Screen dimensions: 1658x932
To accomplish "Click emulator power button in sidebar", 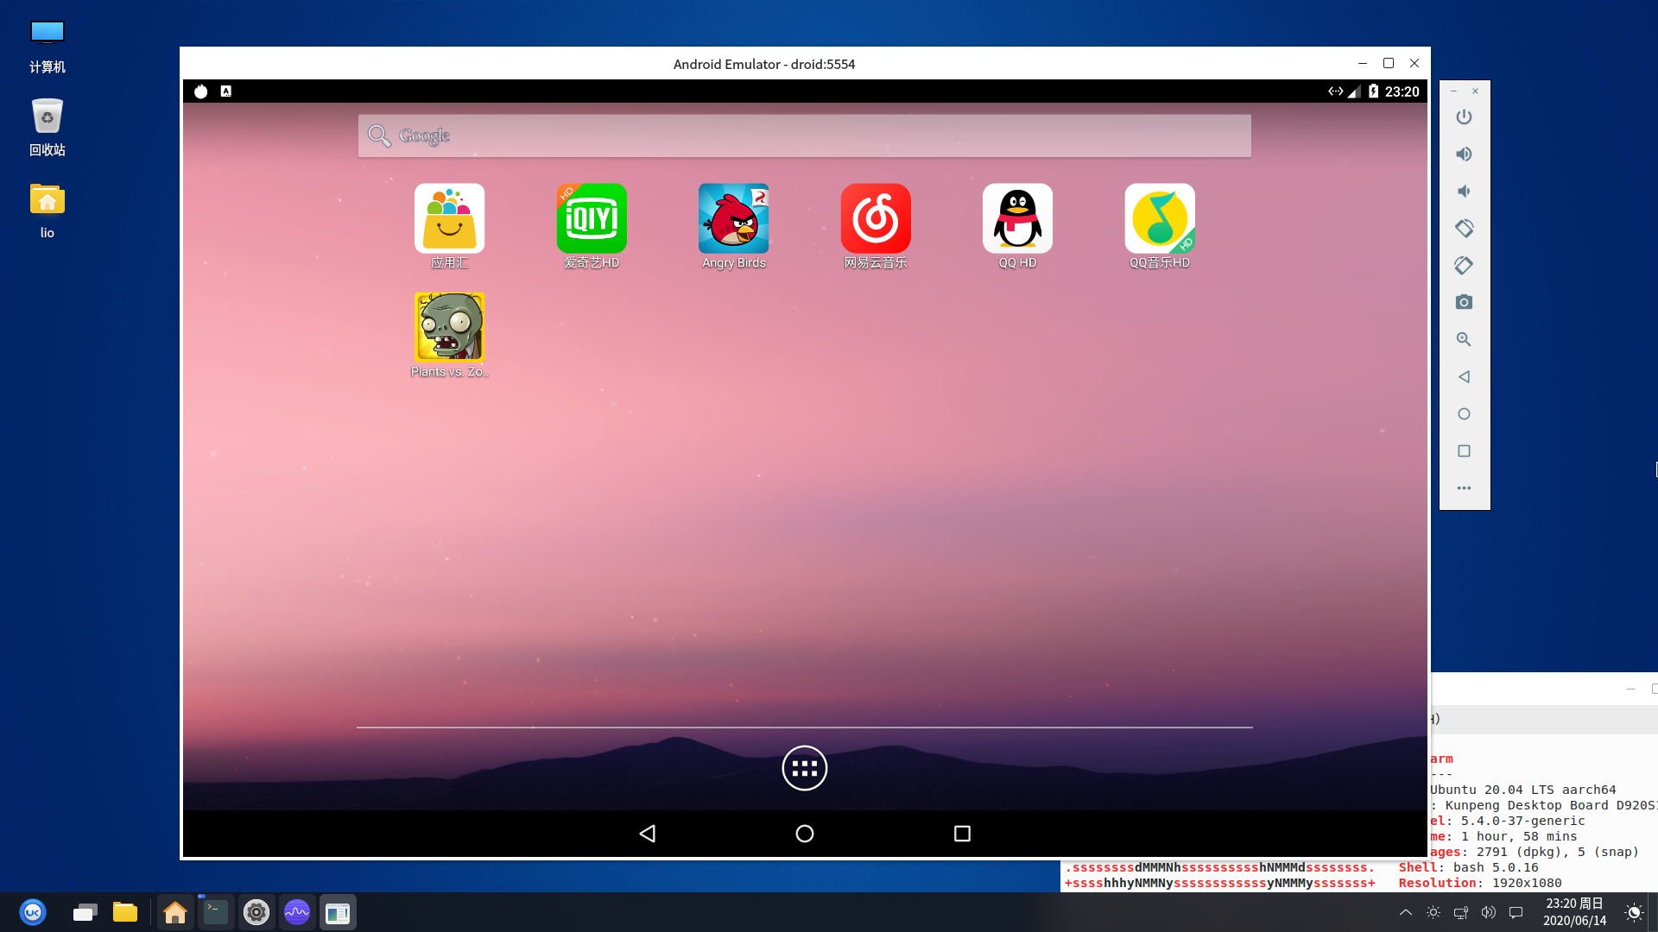I will 1464,116.
